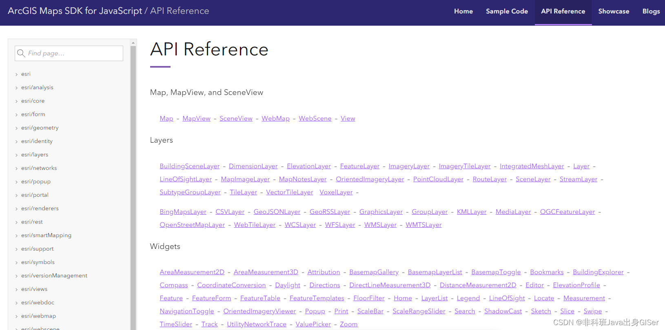Image resolution: width=665 pixels, height=330 pixels.
Task: Open the Sample Code tab
Action: pos(507,11)
